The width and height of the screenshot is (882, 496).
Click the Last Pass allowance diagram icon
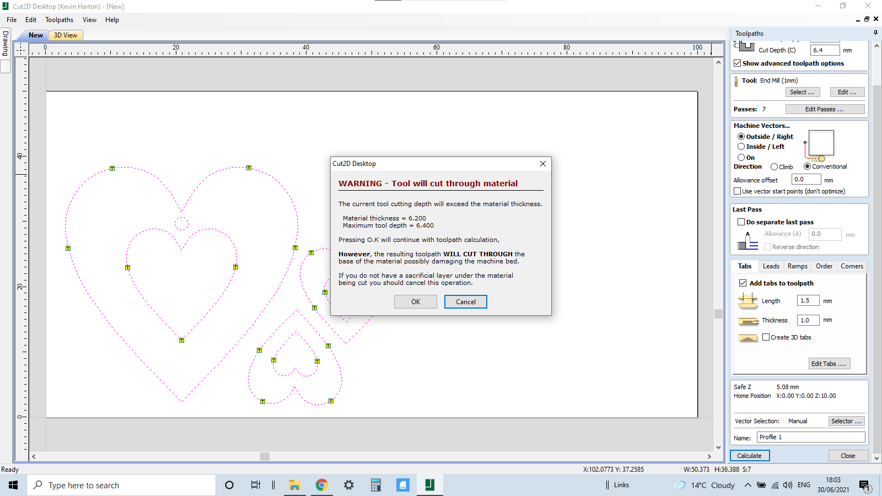747,241
